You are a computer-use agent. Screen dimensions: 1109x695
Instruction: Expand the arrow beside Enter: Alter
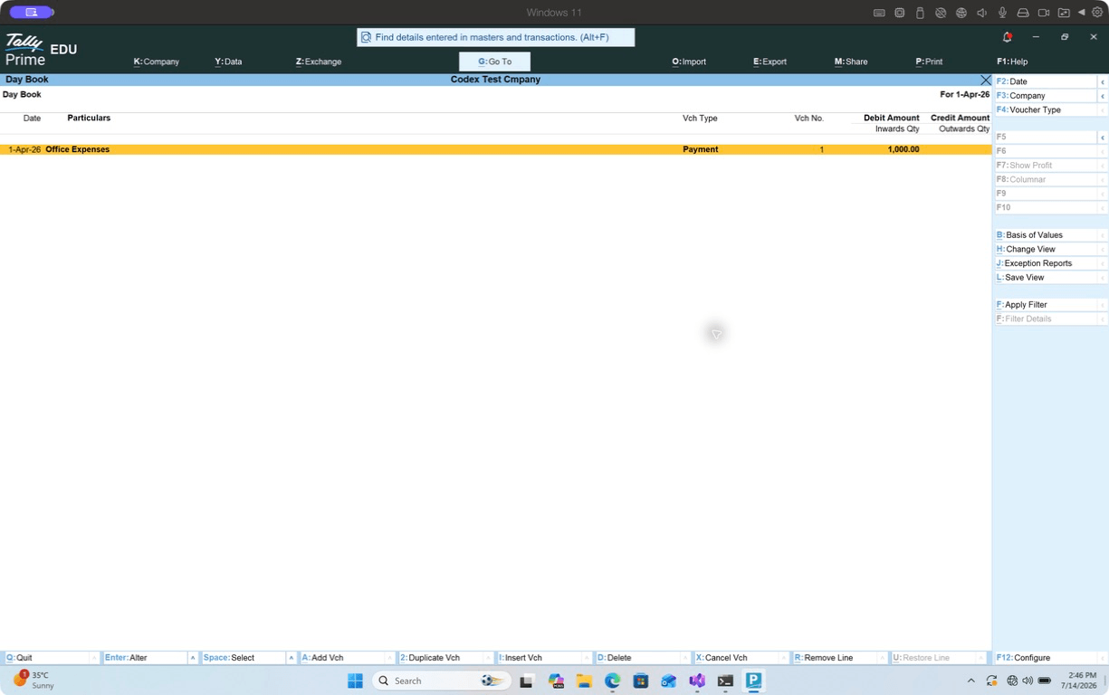click(193, 658)
